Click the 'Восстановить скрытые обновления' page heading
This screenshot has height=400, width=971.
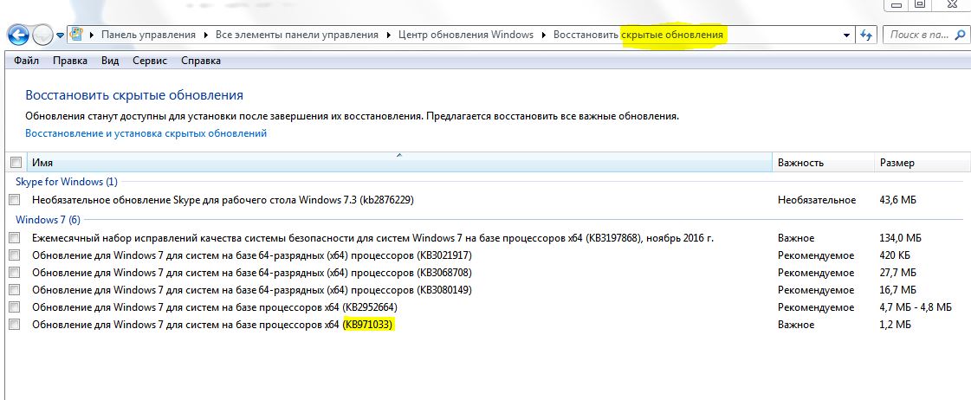click(134, 95)
